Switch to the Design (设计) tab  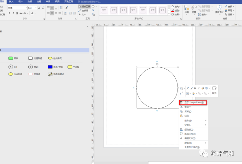coord(20,2)
